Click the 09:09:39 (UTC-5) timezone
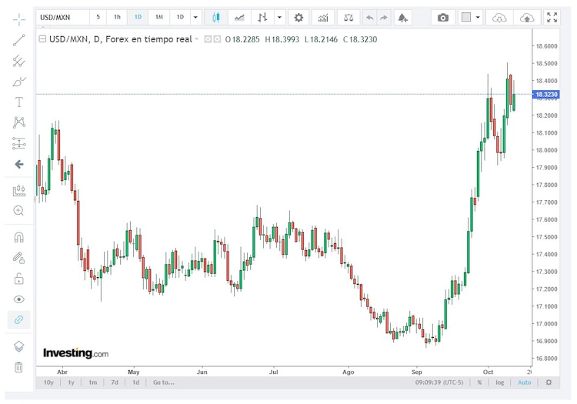577x404 pixels. coord(439,382)
